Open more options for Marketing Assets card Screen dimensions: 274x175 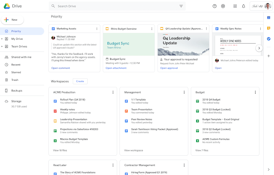(97, 29)
